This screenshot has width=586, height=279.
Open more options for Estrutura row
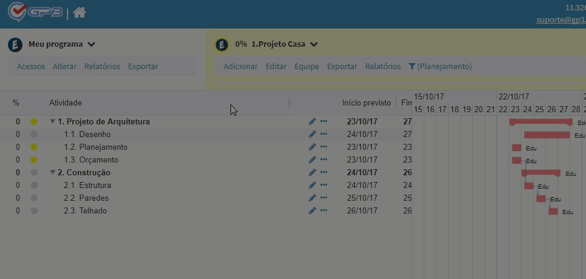pos(323,184)
